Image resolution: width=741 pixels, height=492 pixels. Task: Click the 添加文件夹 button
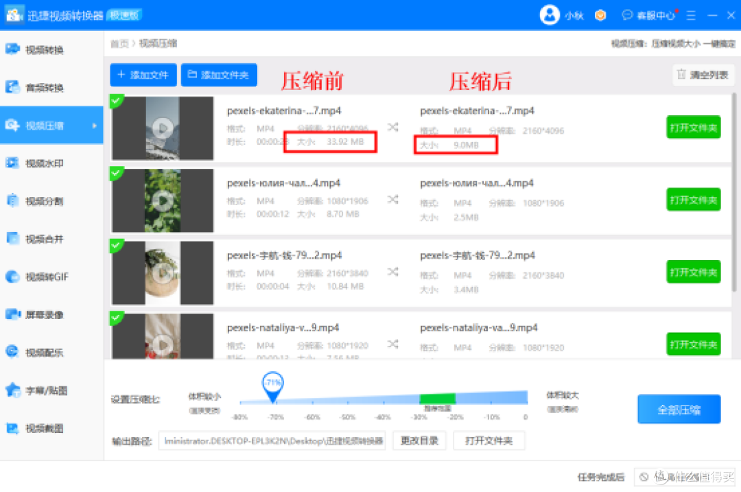219,75
